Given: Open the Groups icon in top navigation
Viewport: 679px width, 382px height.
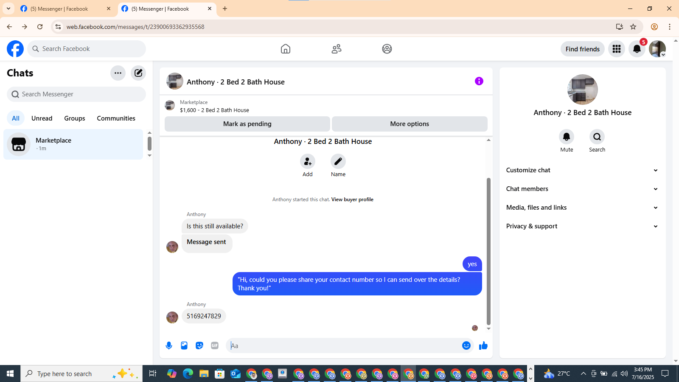Looking at the screenshot, I should click(387, 49).
